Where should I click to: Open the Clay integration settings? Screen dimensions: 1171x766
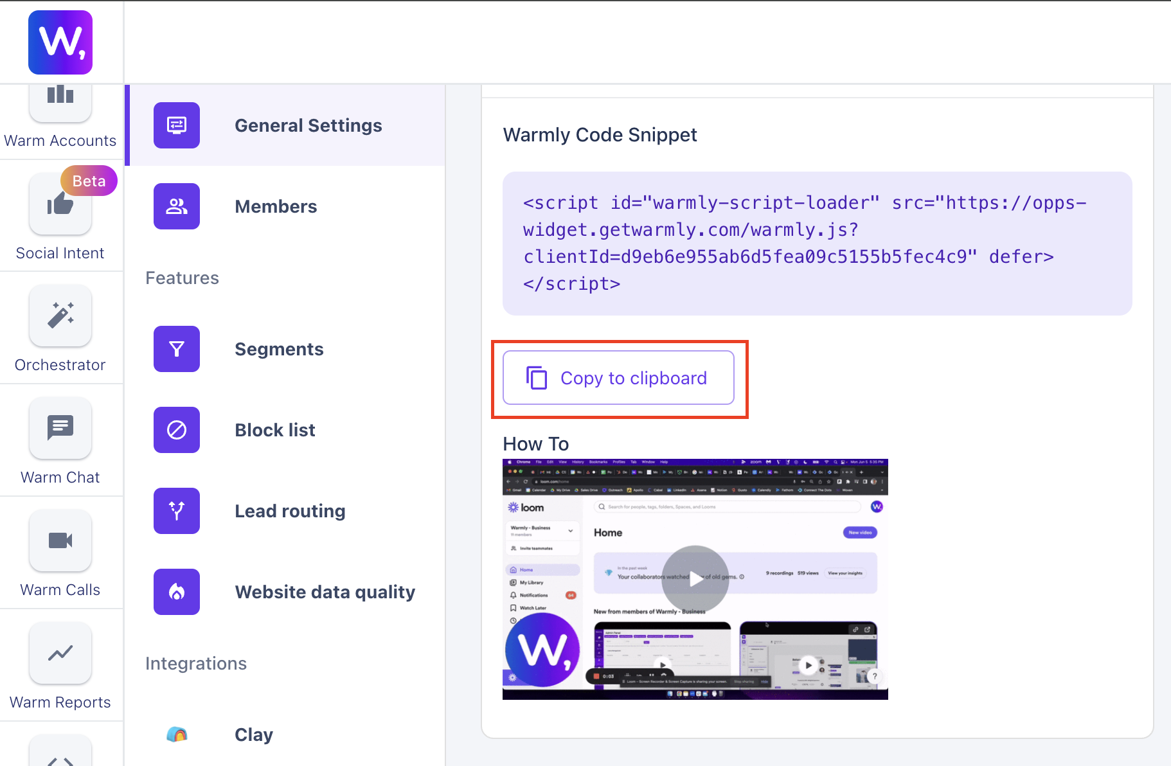(x=254, y=735)
